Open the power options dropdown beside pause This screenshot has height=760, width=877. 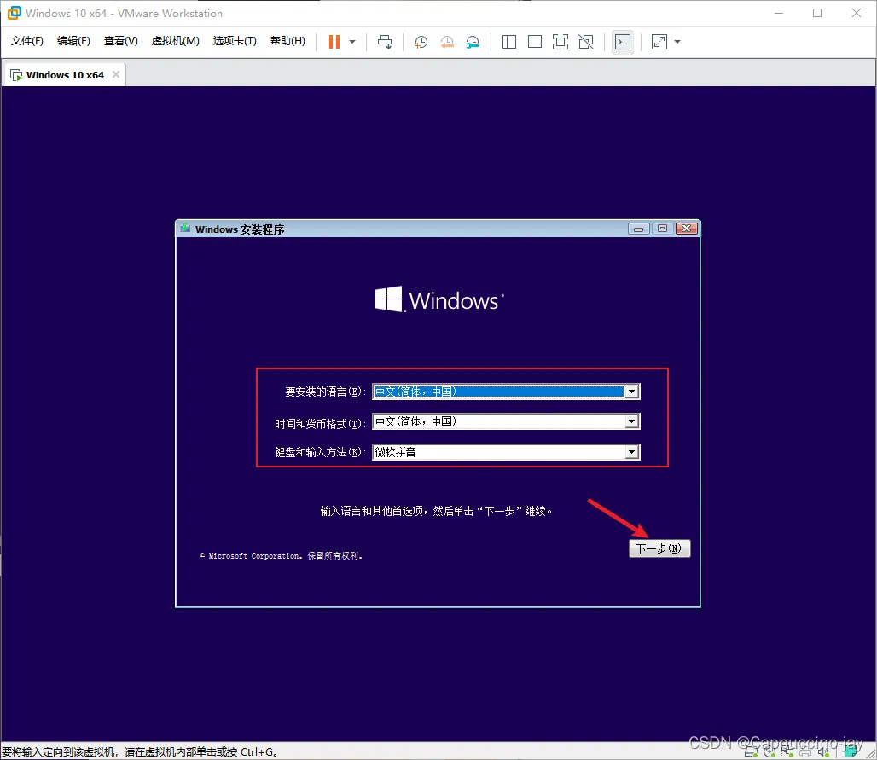point(352,42)
